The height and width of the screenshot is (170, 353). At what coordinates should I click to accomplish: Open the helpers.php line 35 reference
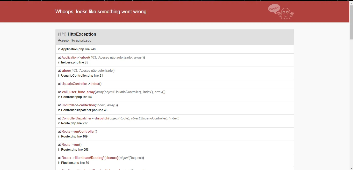tap(73, 62)
